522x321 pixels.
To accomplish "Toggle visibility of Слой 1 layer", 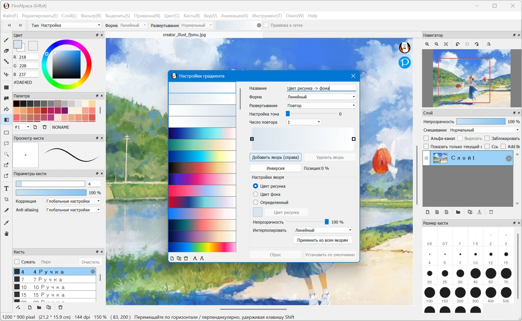I will (x=426, y=159).
